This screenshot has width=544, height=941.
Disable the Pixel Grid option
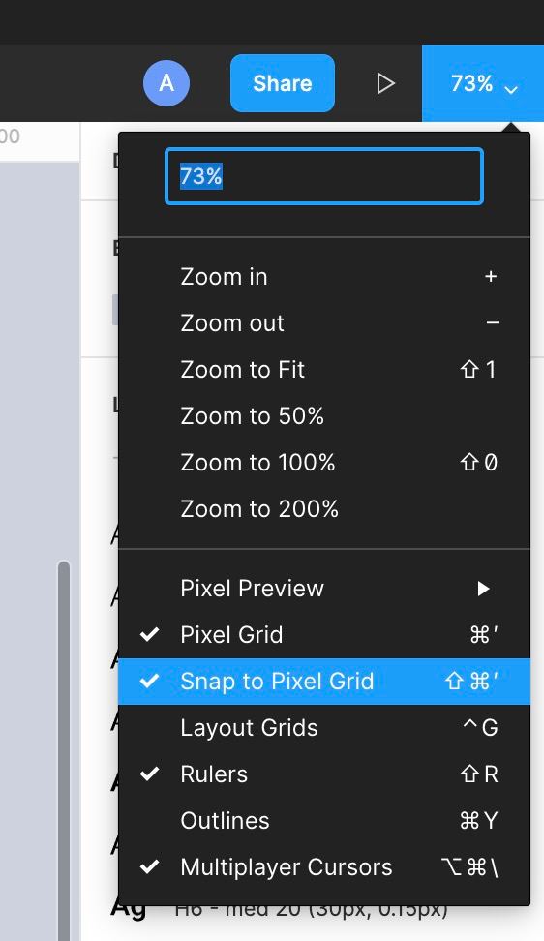pos(324,635)
